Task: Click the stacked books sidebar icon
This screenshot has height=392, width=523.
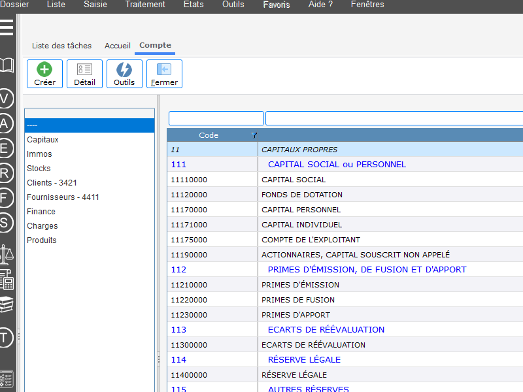Action: pyautogui.click(x=6, y=304)
